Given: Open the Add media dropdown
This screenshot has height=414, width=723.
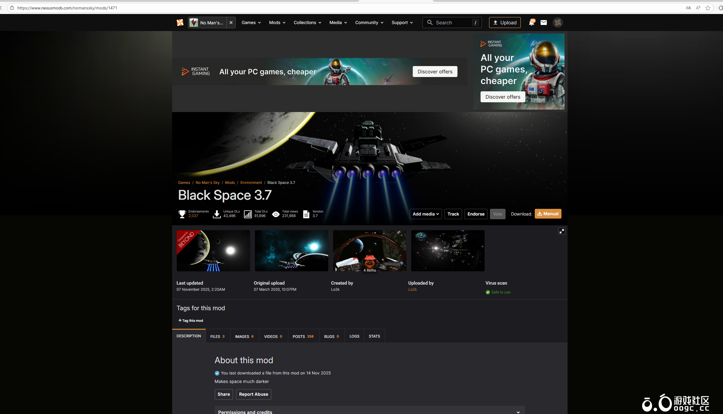Looking at the screenshot, I should point(425,214).
